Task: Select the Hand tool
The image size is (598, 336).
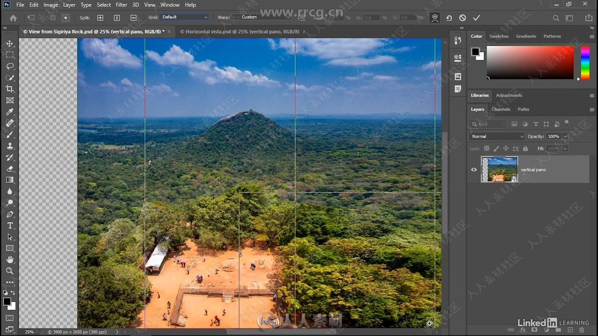Action: pos(9,259)
